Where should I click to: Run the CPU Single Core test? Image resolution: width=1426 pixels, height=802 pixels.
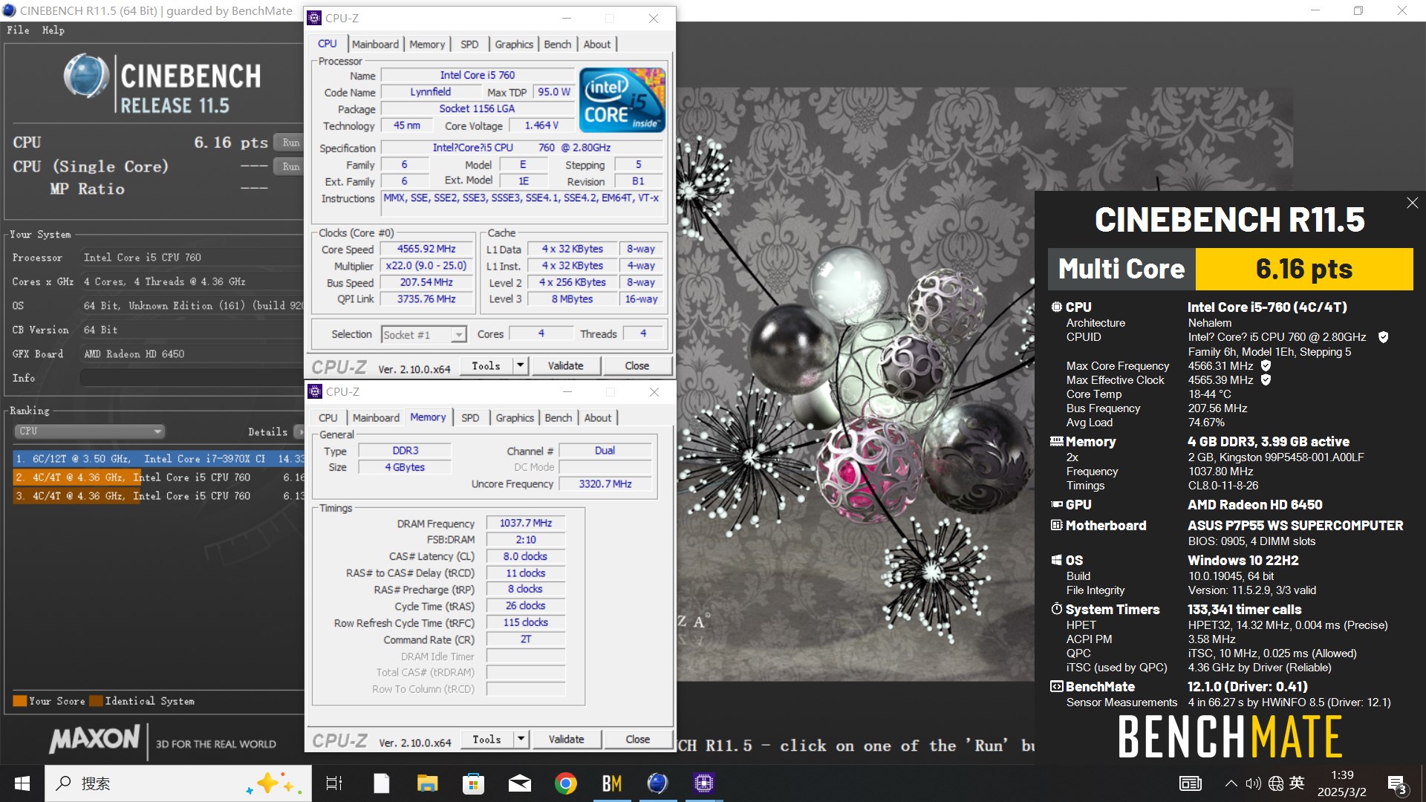point(290,166)
